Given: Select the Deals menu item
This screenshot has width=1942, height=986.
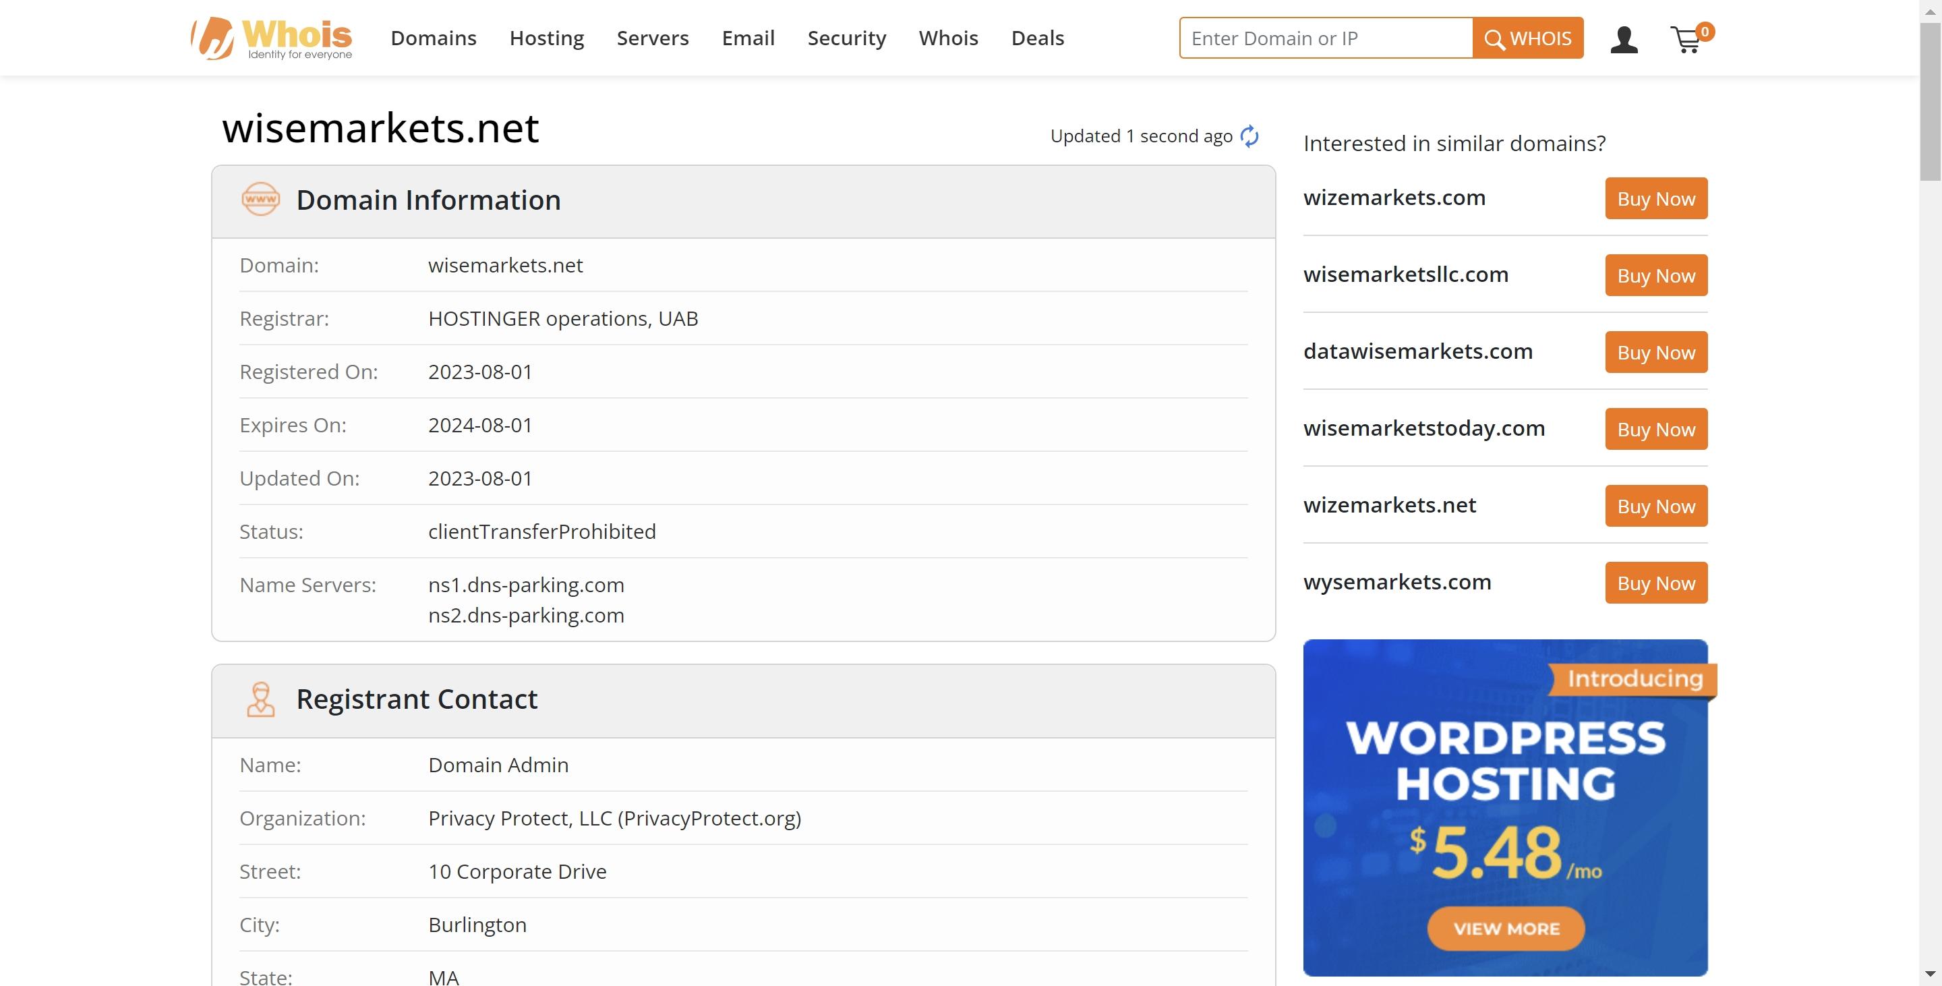Looking at the screenshot, I should [1038, 38].
